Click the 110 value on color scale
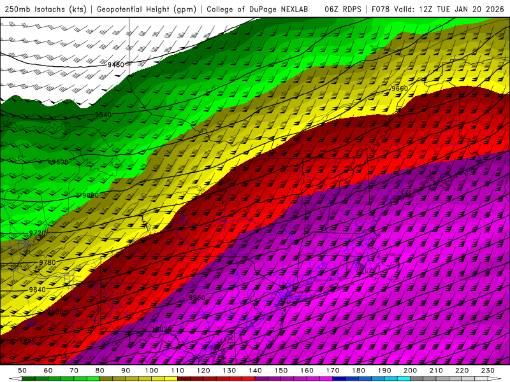This screenshot has width=510, height=382. 178,371
